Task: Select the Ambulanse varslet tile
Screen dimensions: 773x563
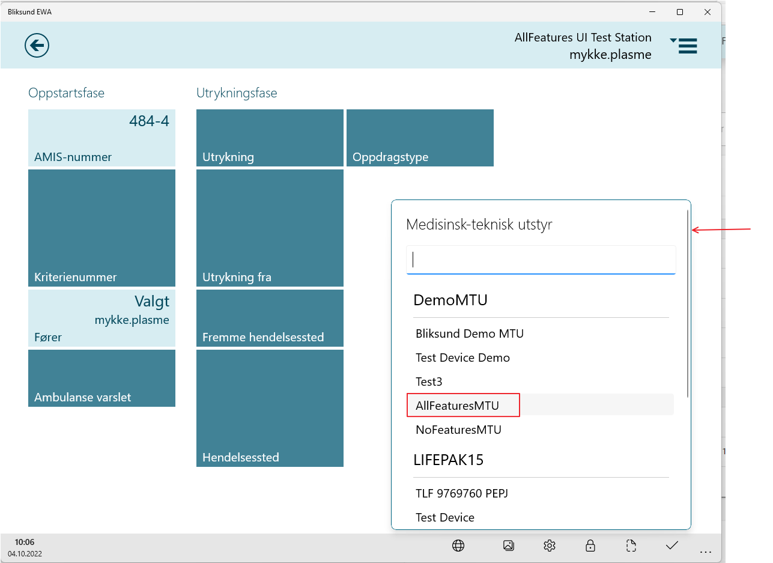Action: click(102, 378)
